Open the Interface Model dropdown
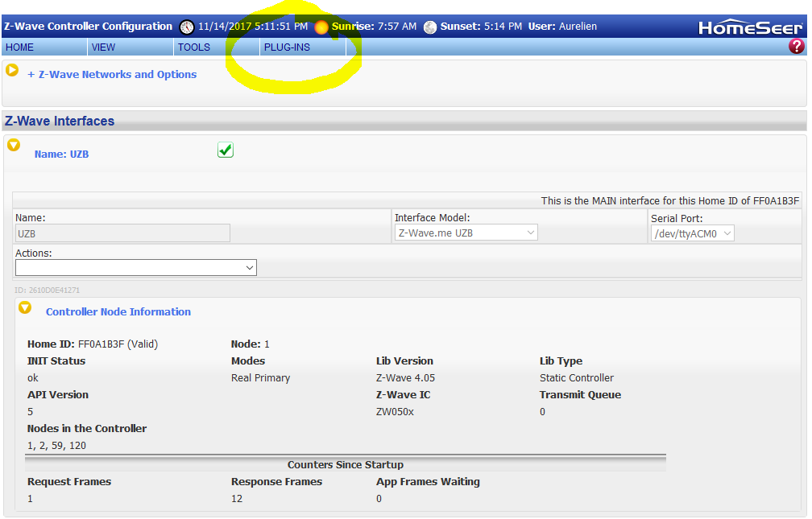812x519 pixels. tap(466, 233)
